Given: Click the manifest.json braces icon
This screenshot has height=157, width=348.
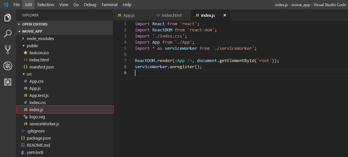Looking at the screenshot, I should click(x=26, y=67).
